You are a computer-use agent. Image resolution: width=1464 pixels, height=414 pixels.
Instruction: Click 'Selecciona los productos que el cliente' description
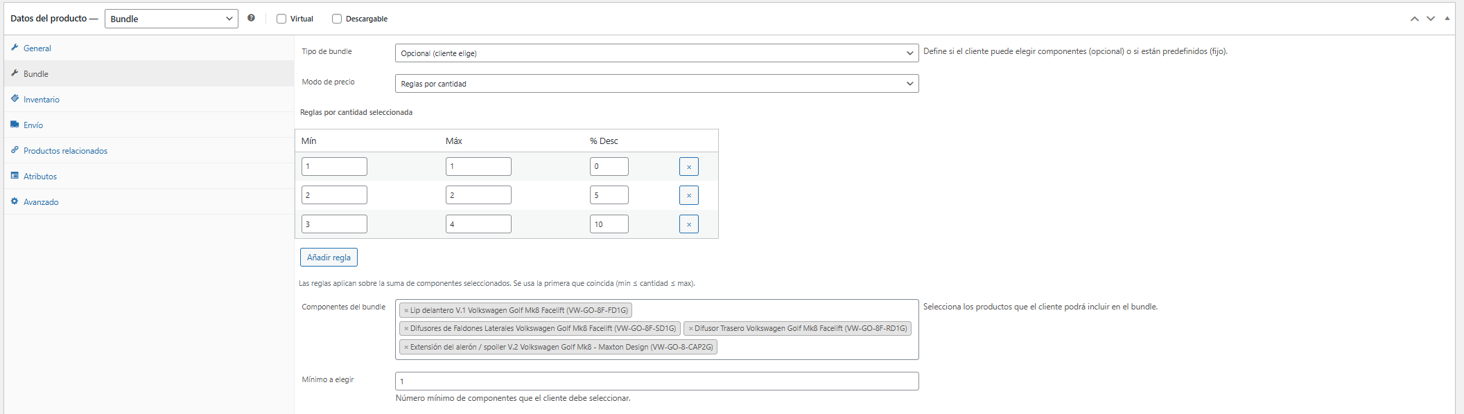coord(1040,307)
